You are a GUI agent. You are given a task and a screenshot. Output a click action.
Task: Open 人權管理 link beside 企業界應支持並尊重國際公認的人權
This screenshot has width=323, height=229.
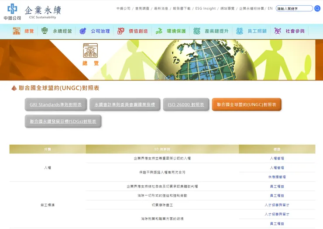[277, 158]
